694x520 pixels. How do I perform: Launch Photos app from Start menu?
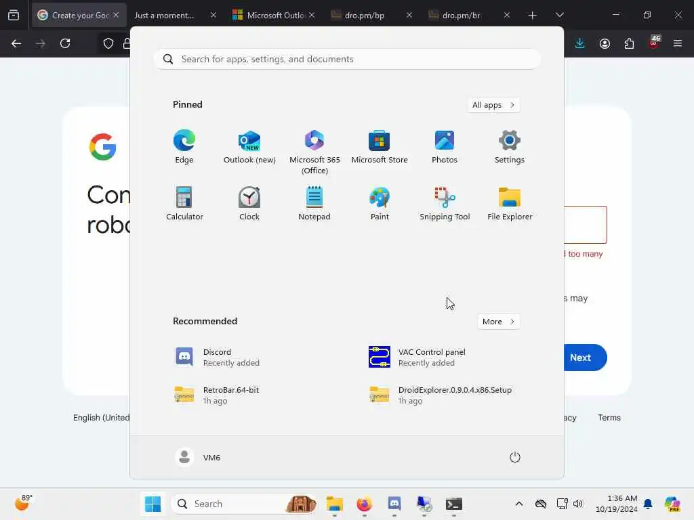(x=445, y=147)
